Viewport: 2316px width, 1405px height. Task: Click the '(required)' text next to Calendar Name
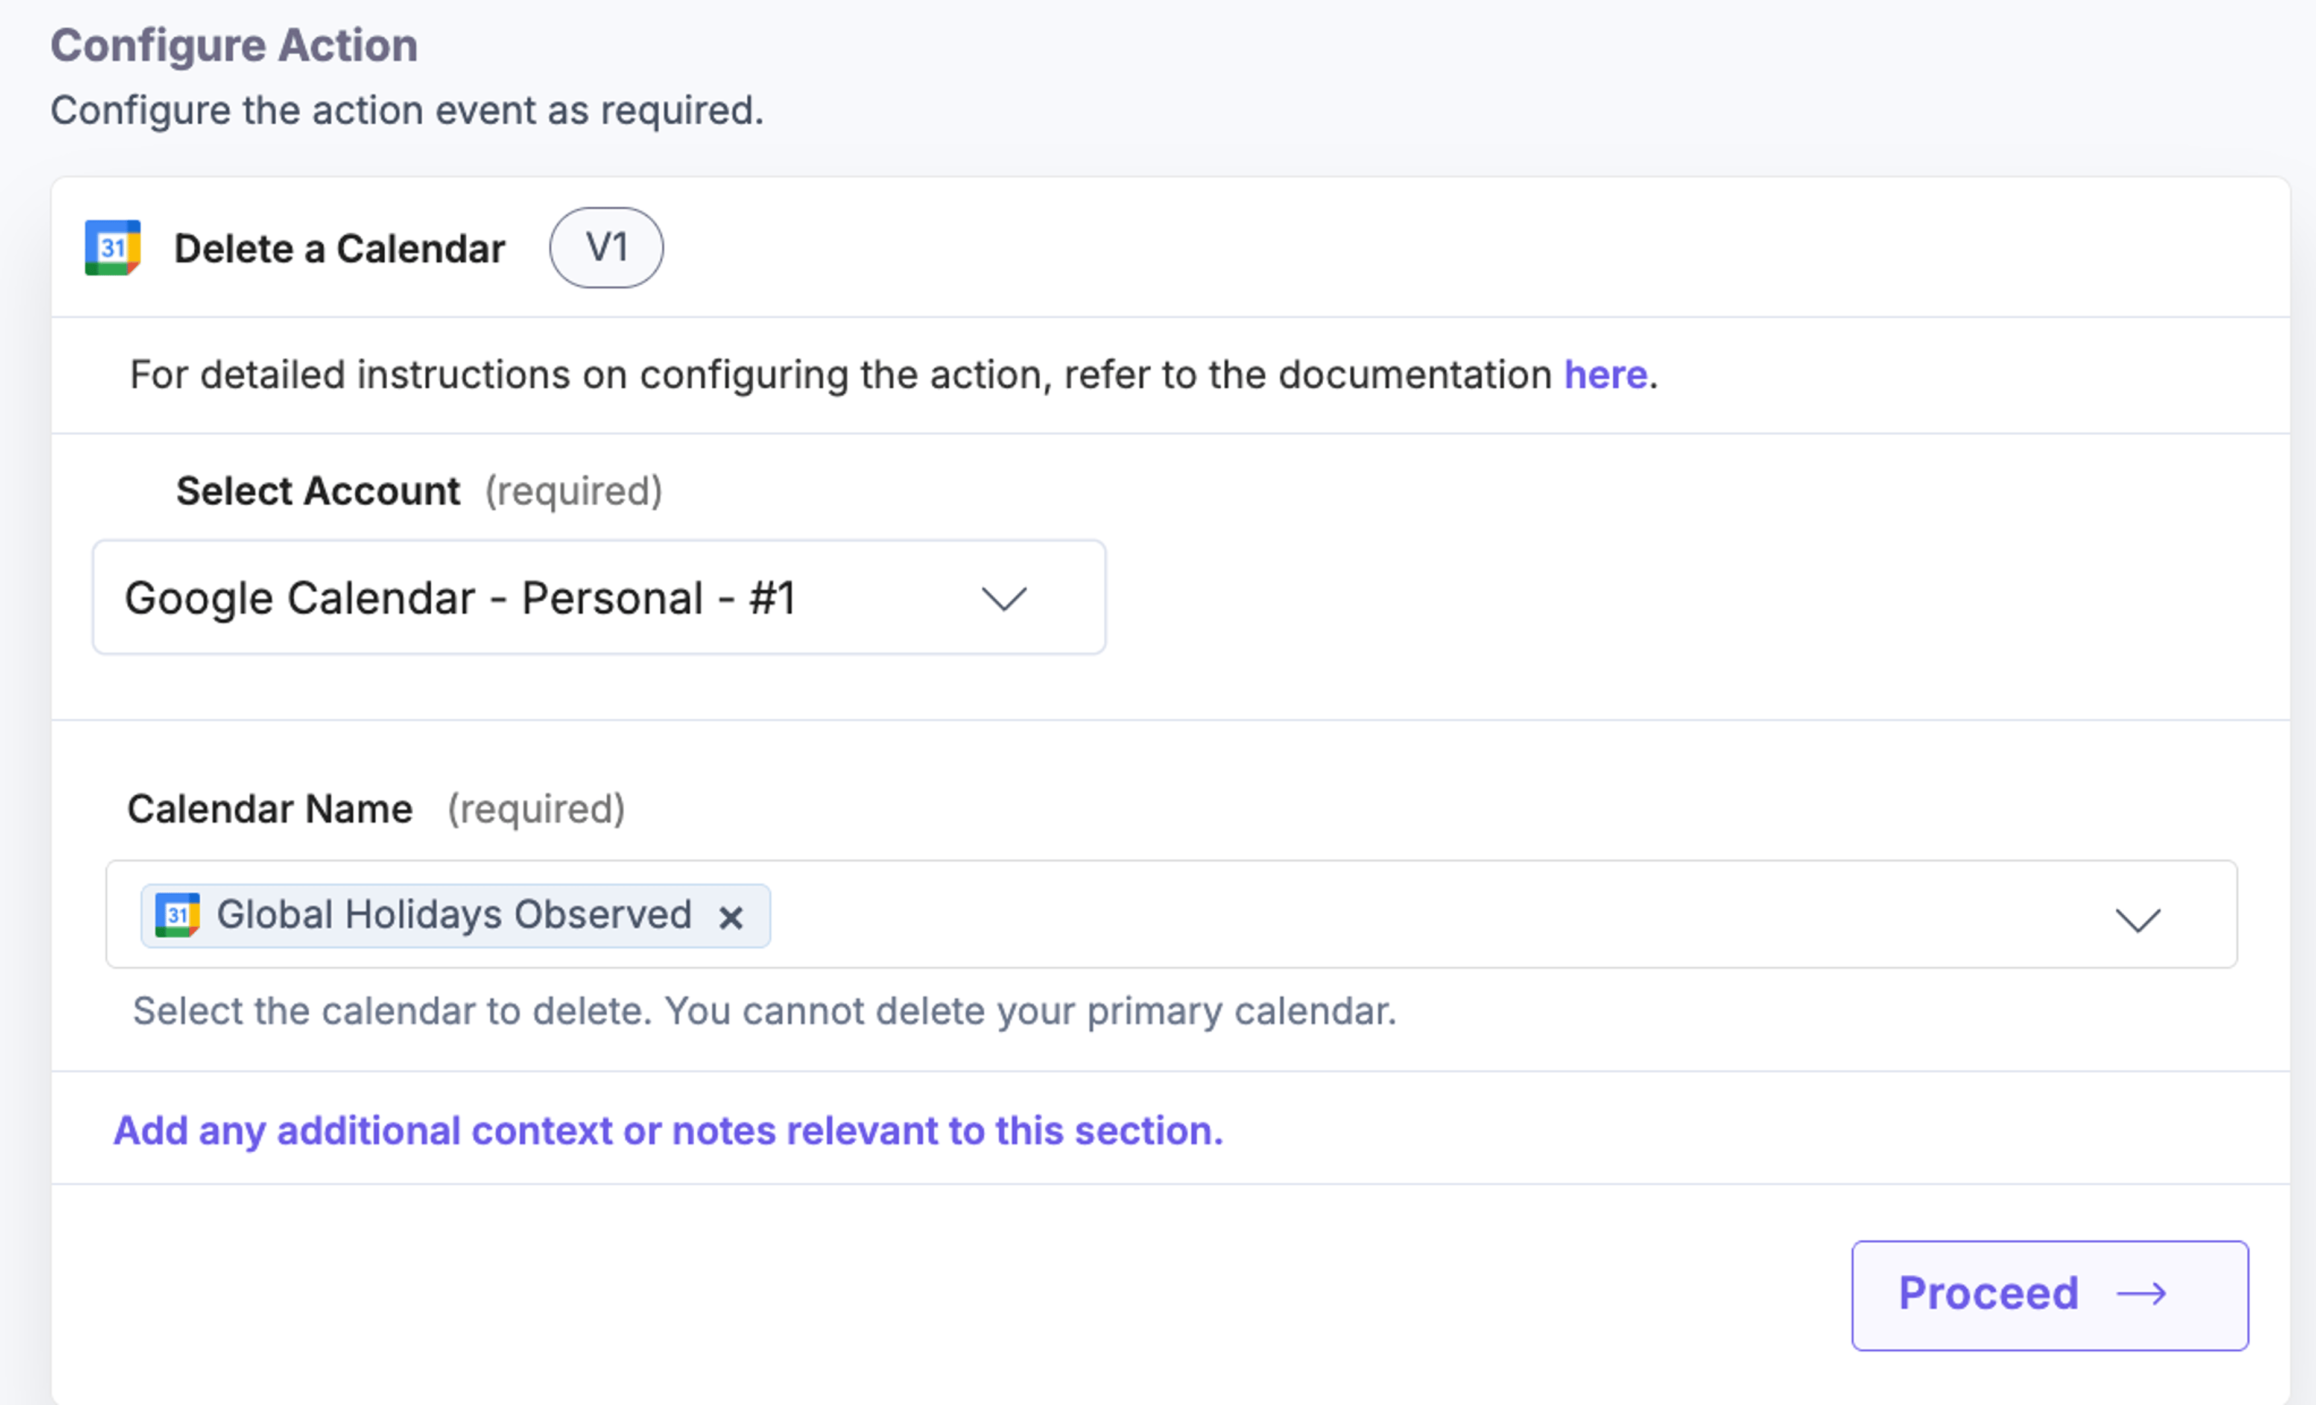536,809
